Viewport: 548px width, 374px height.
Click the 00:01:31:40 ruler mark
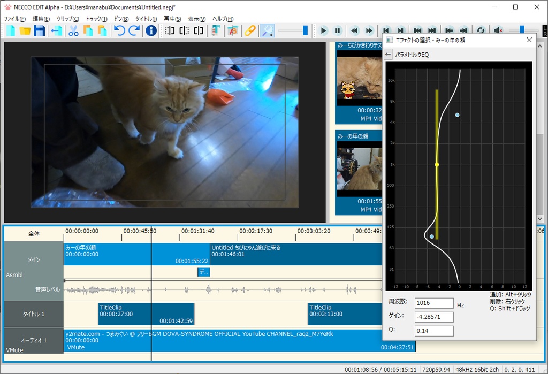click(x=198, y=231)
